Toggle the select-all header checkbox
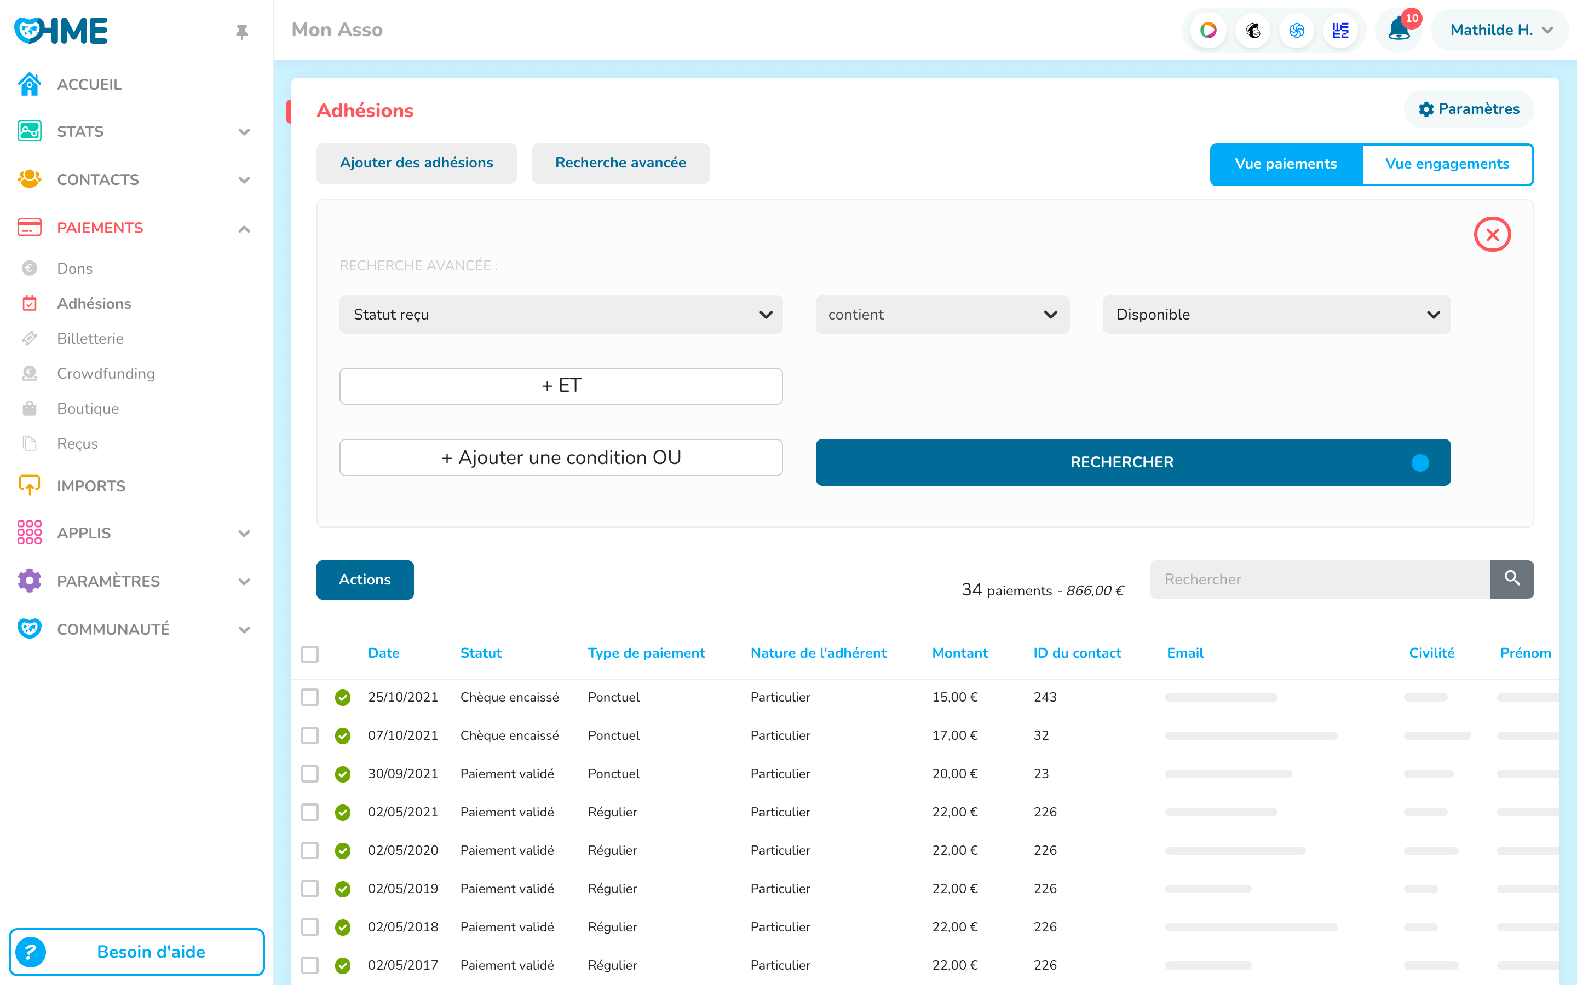The width and height of the screenshot is (1577, 985). click(310, 654)
